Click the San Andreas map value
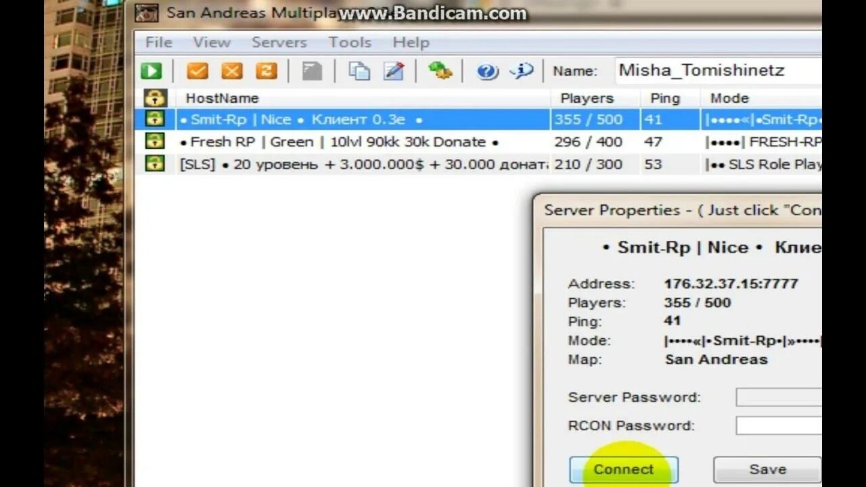 click(x=716, y=360)
